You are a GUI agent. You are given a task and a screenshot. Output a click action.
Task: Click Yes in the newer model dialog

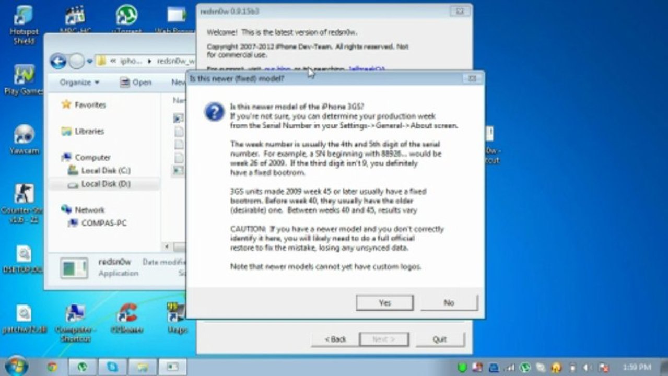[384, 303]
